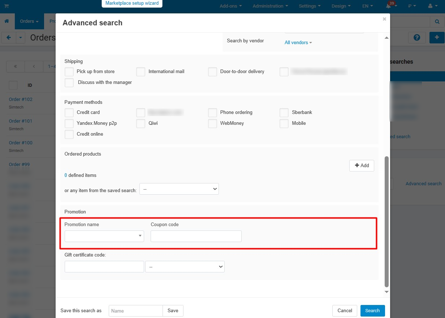Click into the Coupon code field

196,236
